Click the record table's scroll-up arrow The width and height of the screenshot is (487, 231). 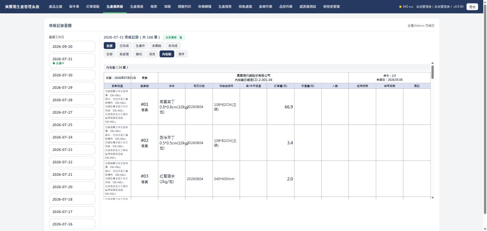coord(433,63)
